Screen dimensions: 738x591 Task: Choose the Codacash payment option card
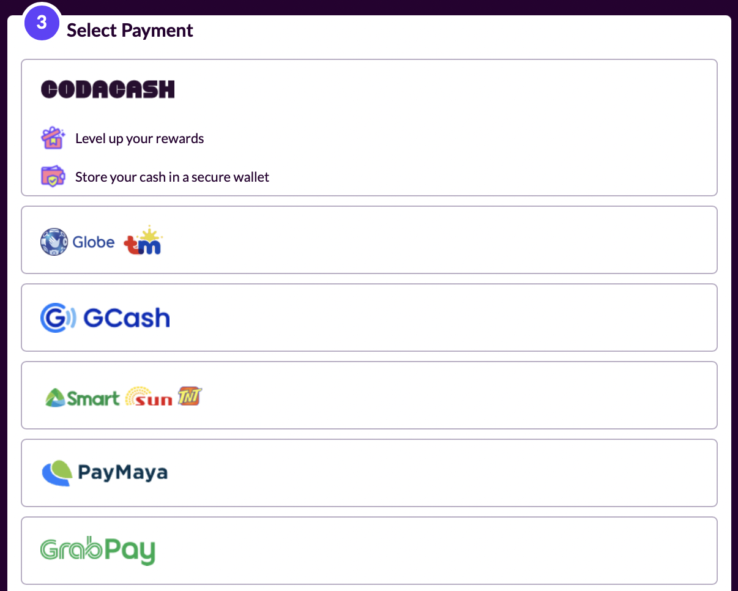369,128
